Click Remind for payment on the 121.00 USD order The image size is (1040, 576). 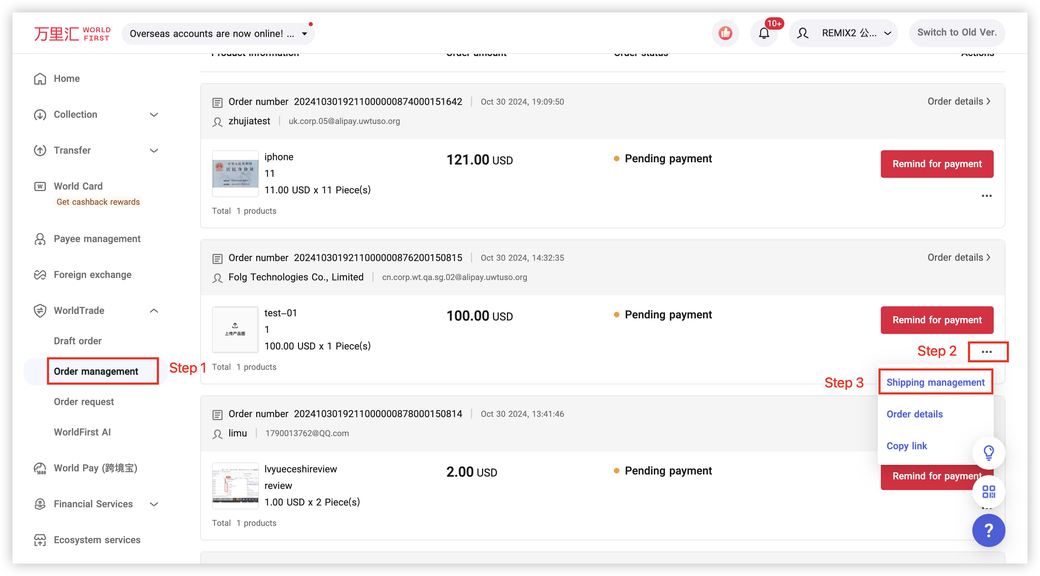pos(937,164)
